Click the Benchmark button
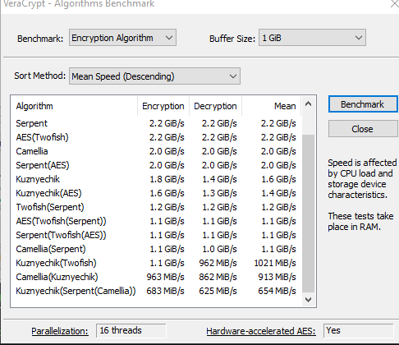Screen dimensions: 399x345 click(x=363, y=104)
